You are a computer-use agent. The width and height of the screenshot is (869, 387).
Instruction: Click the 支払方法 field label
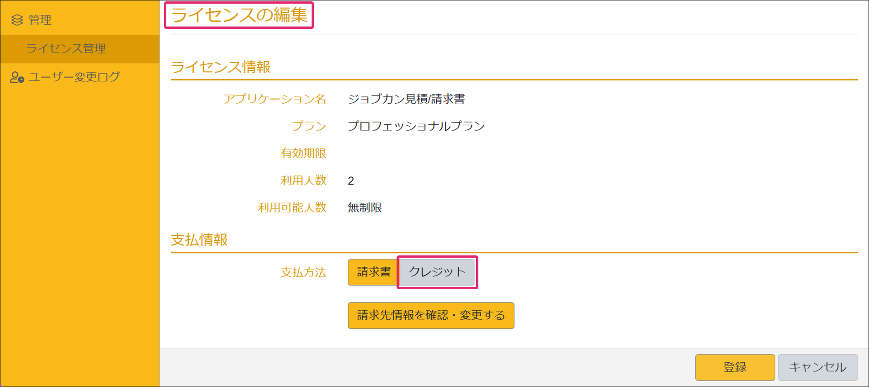point(303,273)
